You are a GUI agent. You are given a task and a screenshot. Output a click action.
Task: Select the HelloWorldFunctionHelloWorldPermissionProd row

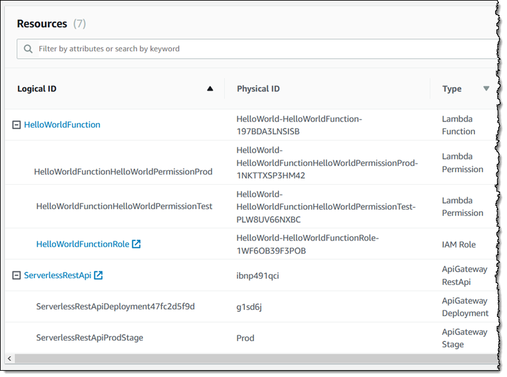[123, 172]
